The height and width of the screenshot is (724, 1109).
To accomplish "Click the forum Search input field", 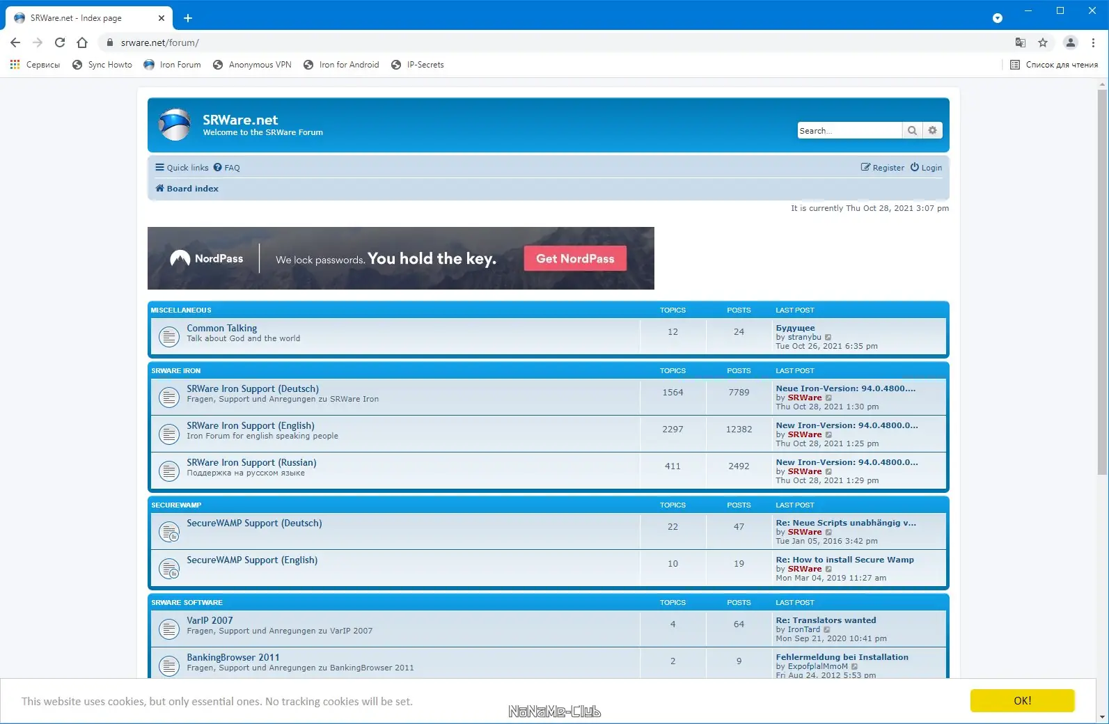I will coord(849,130).
